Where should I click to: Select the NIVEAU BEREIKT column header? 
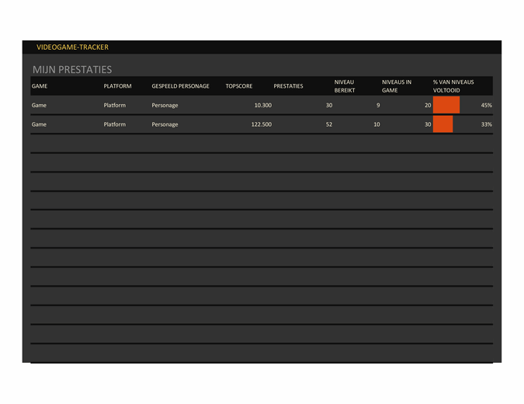[344, 86]
